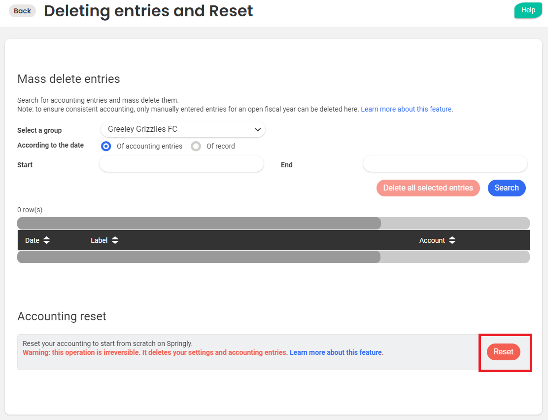Click the top horizontal scrollbar above table
Image resolution: width=548 pixels, height=420 pixels.
[199, 224]
